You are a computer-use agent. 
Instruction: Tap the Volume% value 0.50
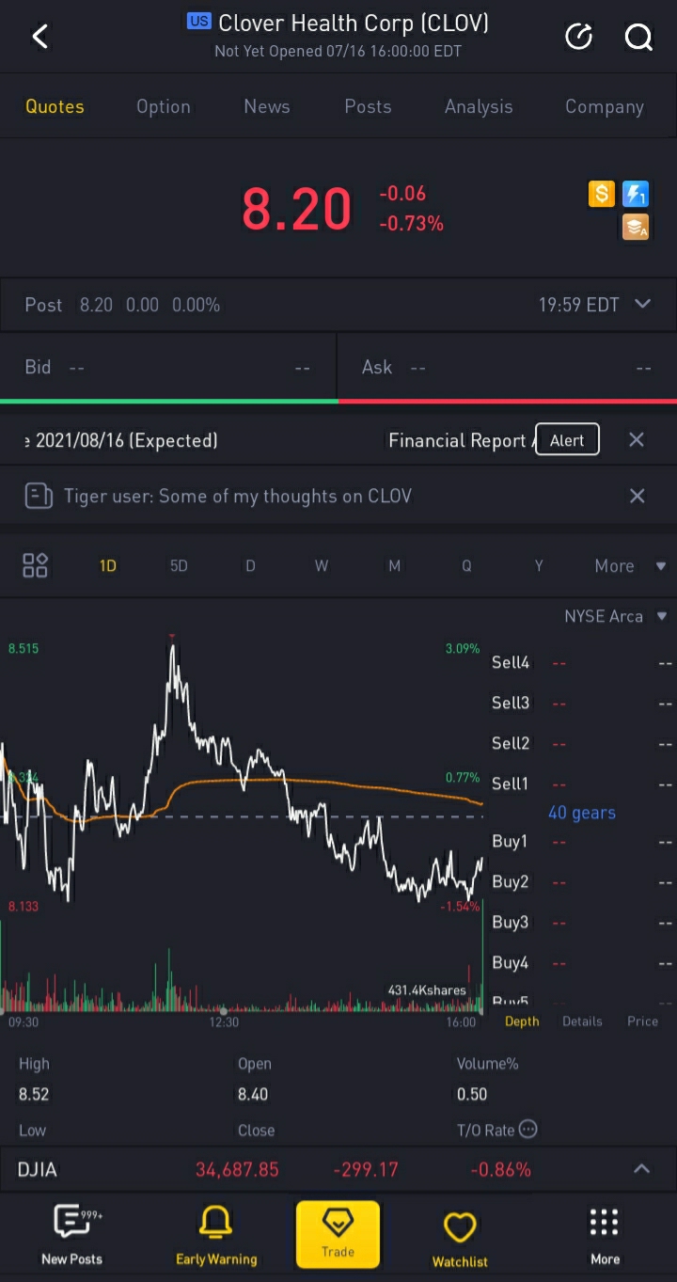point(472,1094)
